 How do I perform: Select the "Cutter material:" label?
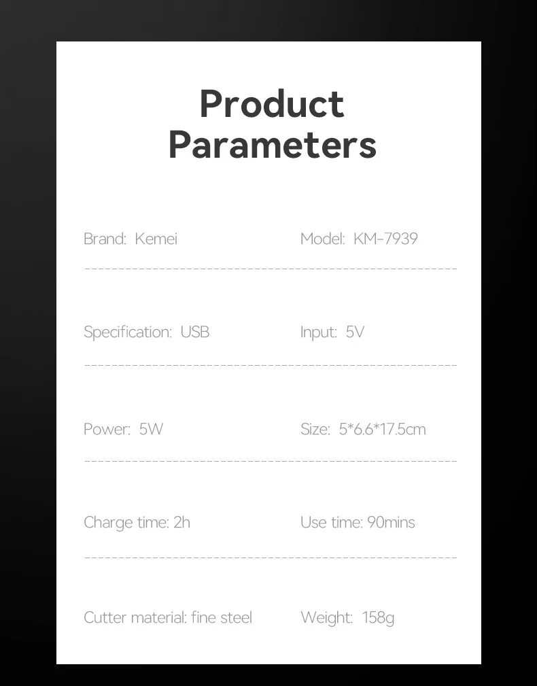tap(135, 618)
